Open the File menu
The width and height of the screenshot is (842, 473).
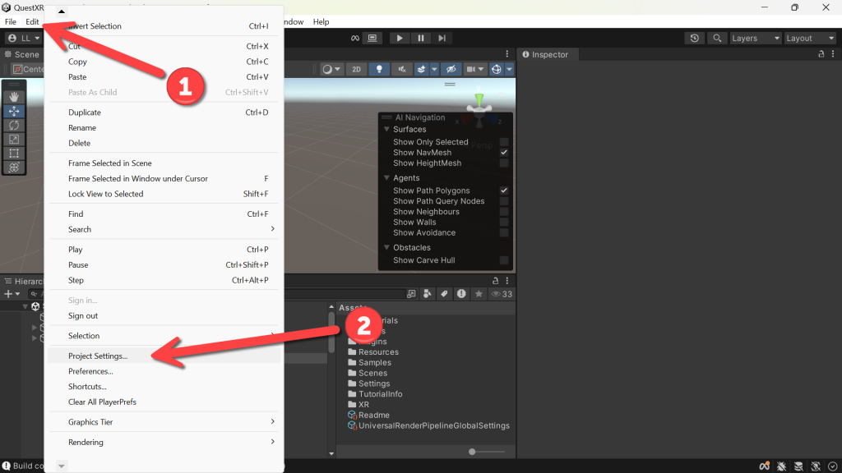(10, 22)
